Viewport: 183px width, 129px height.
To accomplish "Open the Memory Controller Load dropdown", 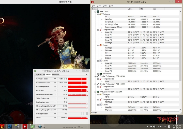I will [55, 94].
